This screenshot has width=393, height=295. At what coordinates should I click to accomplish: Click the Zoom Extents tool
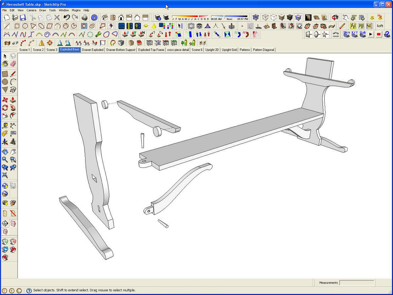point(5,175)
